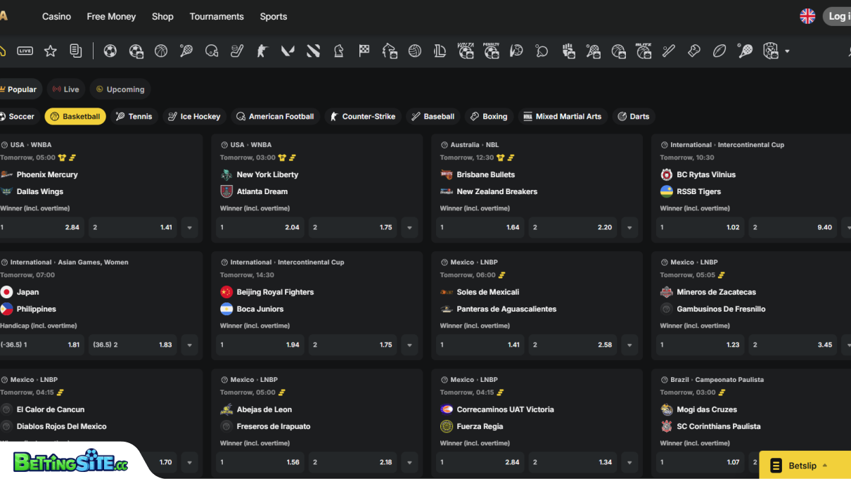851x479 pixels.
Task: Expand markets for Abejas de Leon match
Action: pos(409,462)
